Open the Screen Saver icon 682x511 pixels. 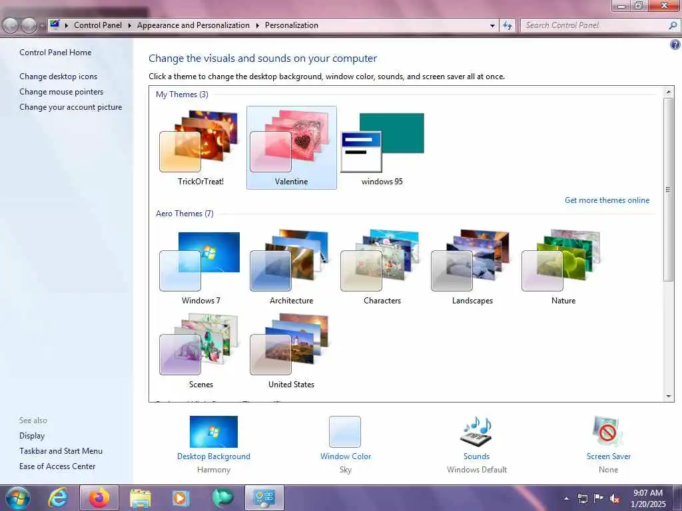pyautogui.click(x=608, y=431)
